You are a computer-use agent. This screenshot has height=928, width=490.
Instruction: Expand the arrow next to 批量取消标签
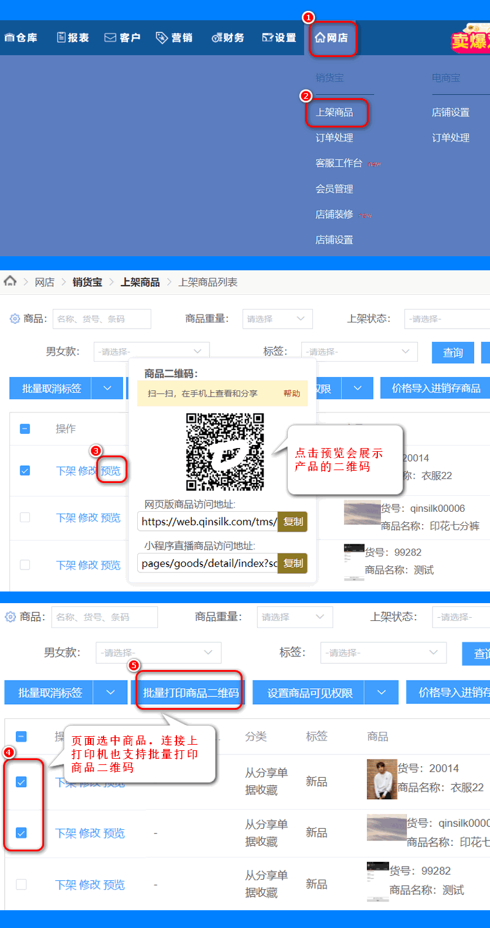click(x=107, y=388)
